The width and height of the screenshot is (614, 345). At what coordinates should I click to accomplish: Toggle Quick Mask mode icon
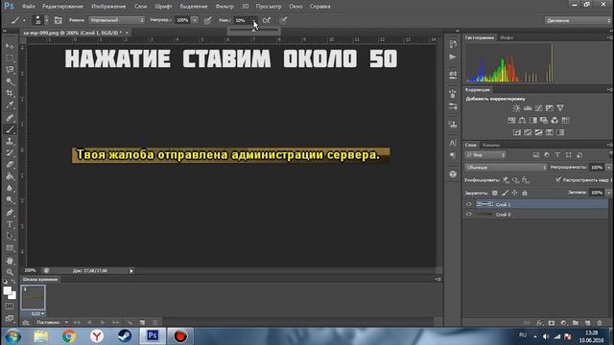[x=10, y=307]
